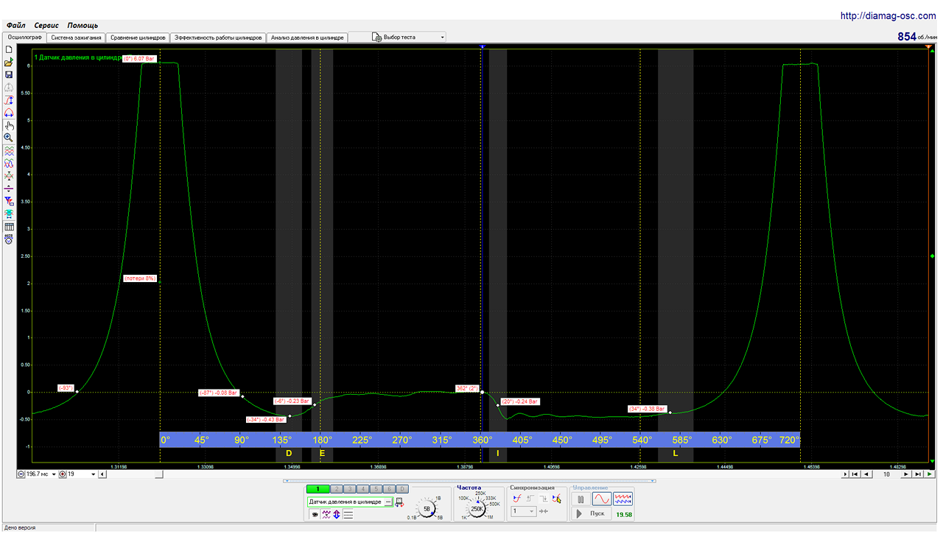Click the green play arrow at far right
Image resolution: width=943 pixels, height=534 pixels.
tap(930, 474)
